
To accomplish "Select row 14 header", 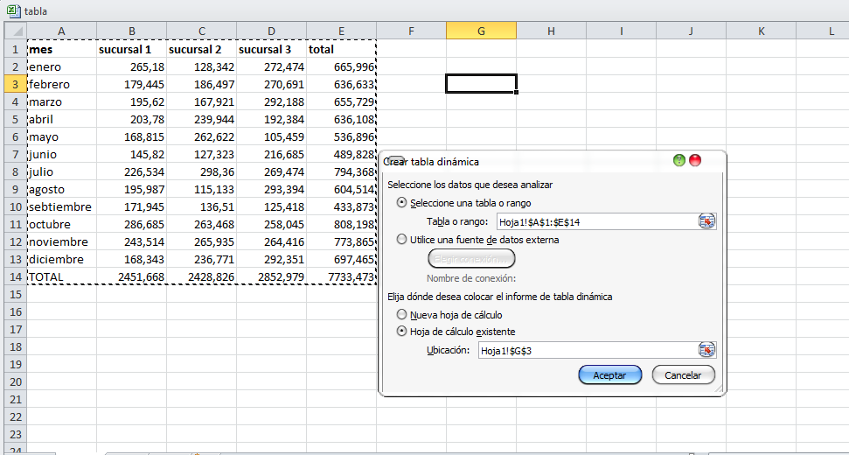I will tap(16, 276).
